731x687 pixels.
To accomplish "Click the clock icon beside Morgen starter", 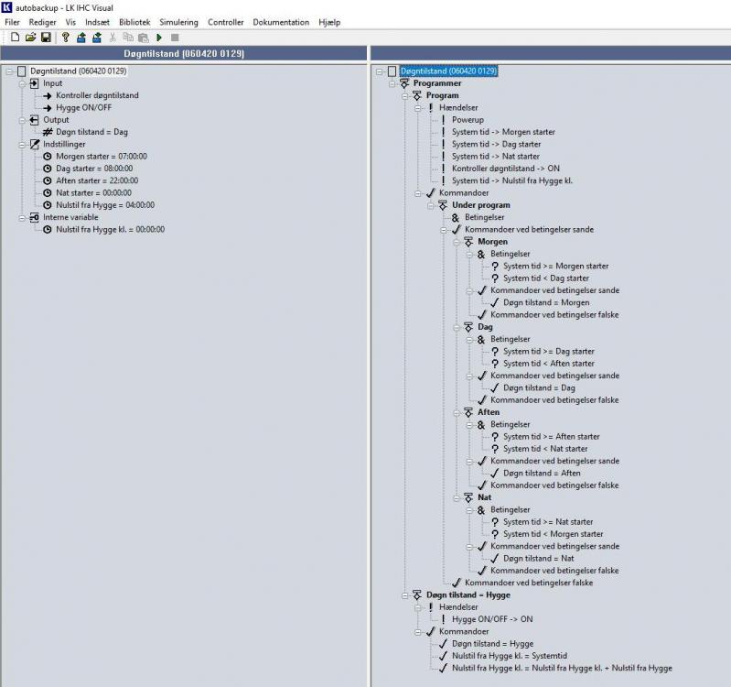I will (x=48, y=157).
